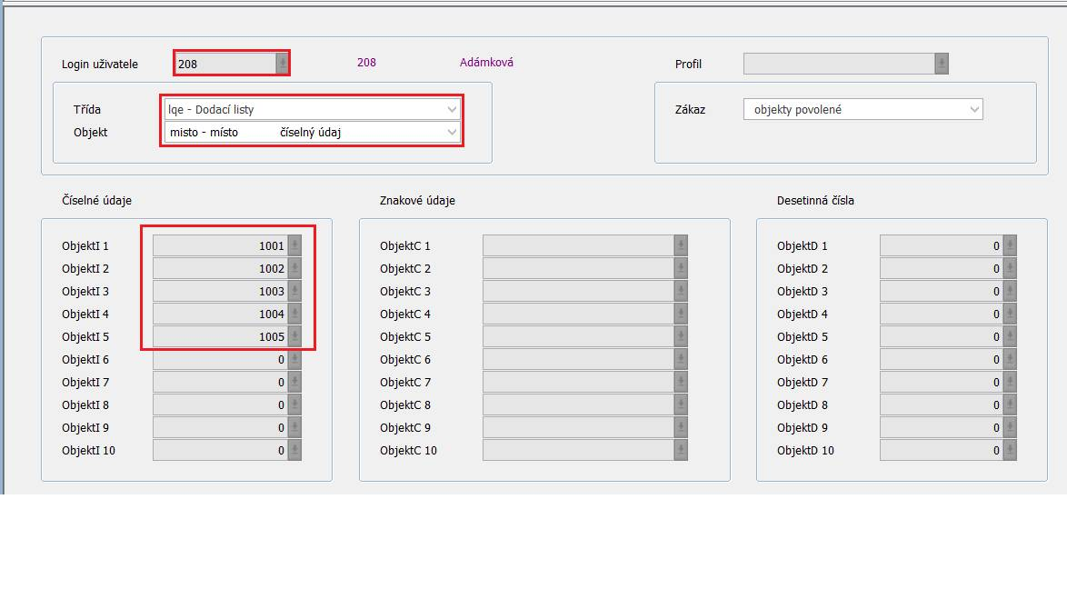Screen dimensions: 1067x589
Task: Click into ObjektI 2 value field
Action: tap(220, 268)
